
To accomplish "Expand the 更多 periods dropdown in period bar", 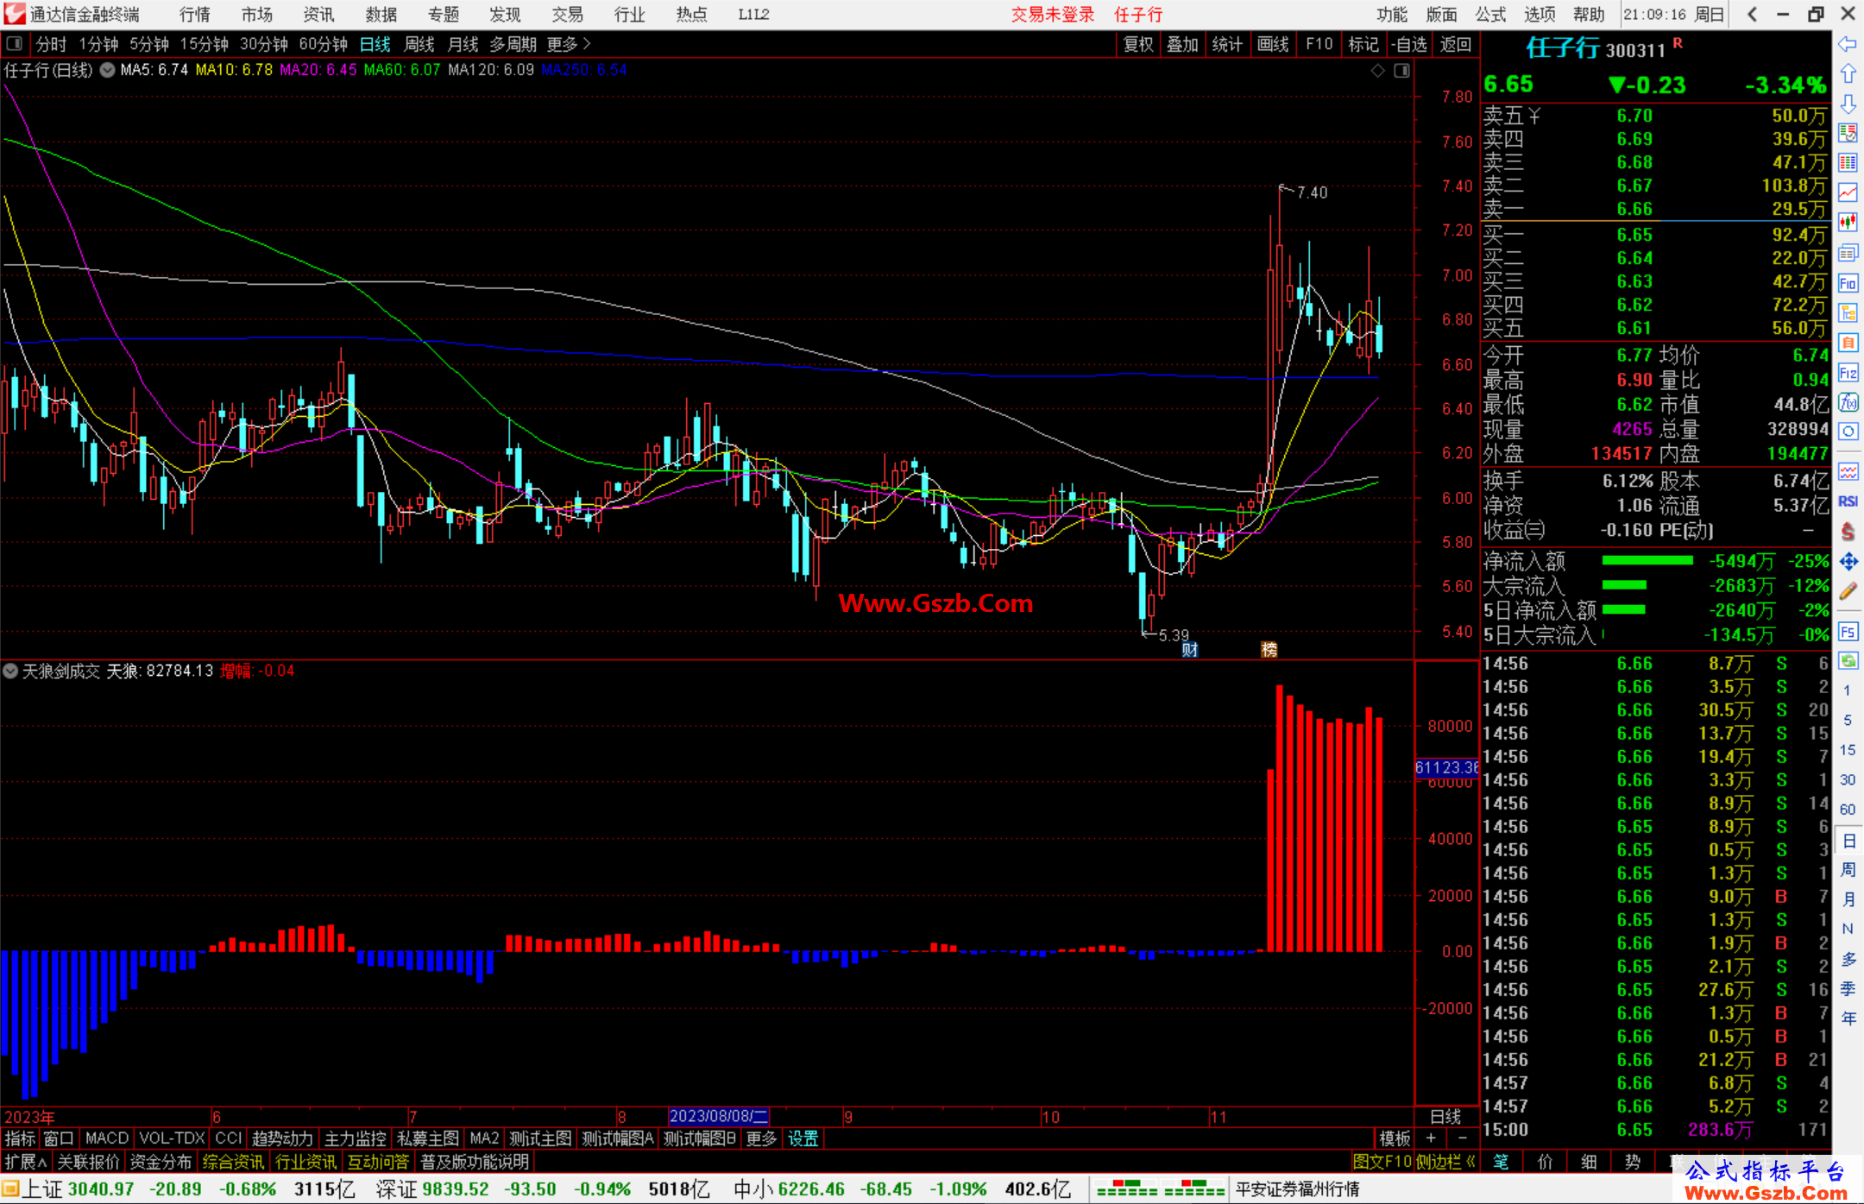I will pyautogui.click(x=569, y=44).
